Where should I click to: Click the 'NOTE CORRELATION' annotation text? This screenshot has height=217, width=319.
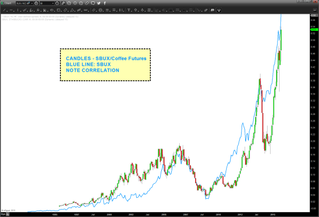click(x=92, y=70)
